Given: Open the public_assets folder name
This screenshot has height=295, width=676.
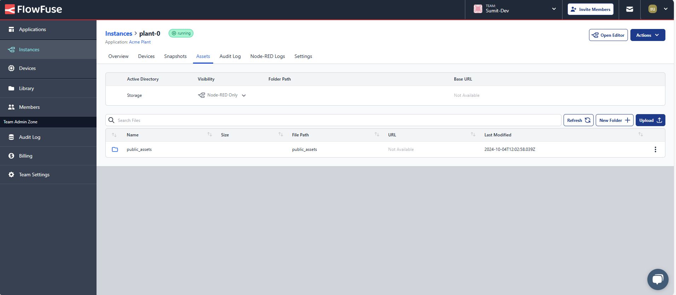Looking at the screenshot, I should pyautogui.click(x=139, y=149).
